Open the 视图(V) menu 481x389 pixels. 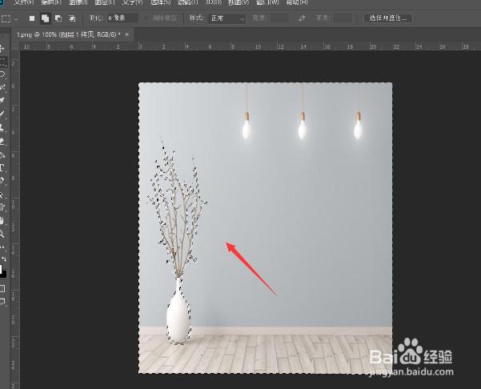tap(238, 2)
